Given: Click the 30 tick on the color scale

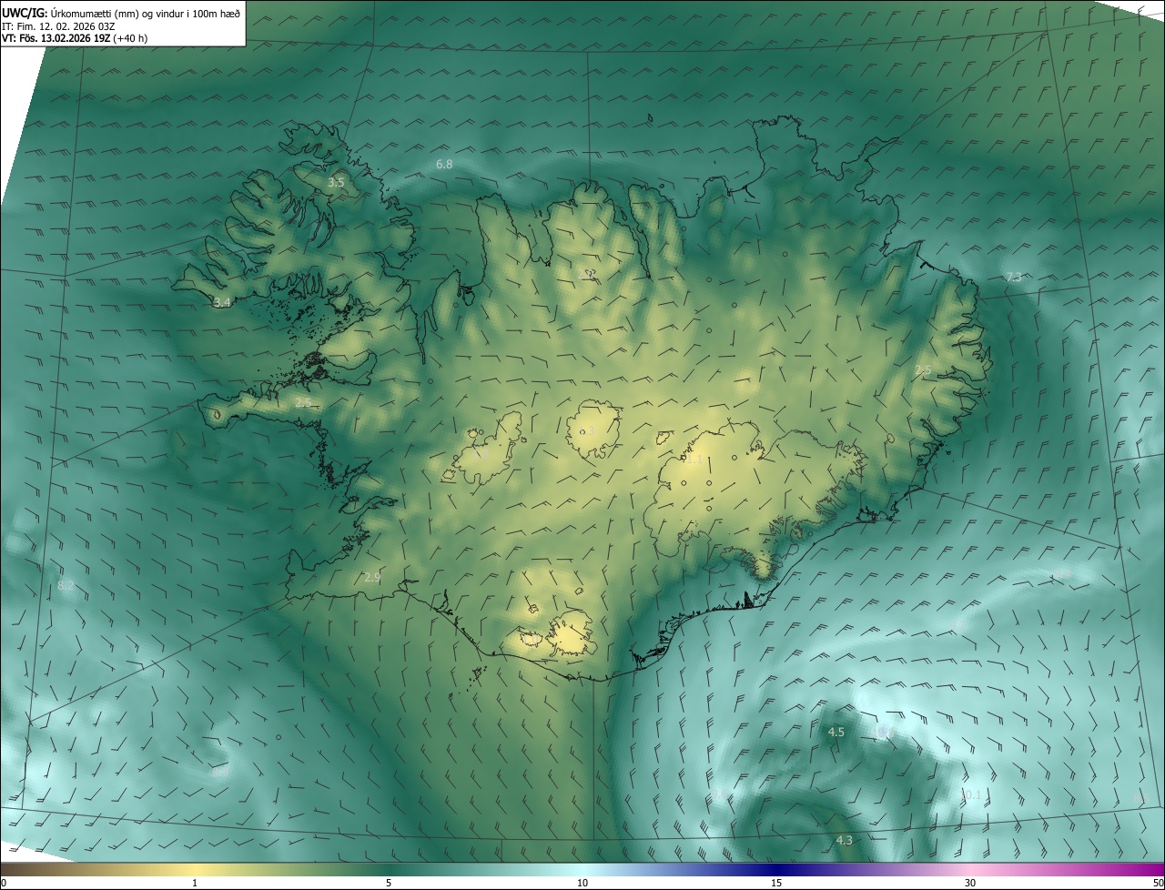Looking at the screenshot, I should click(x=970, y=883).
